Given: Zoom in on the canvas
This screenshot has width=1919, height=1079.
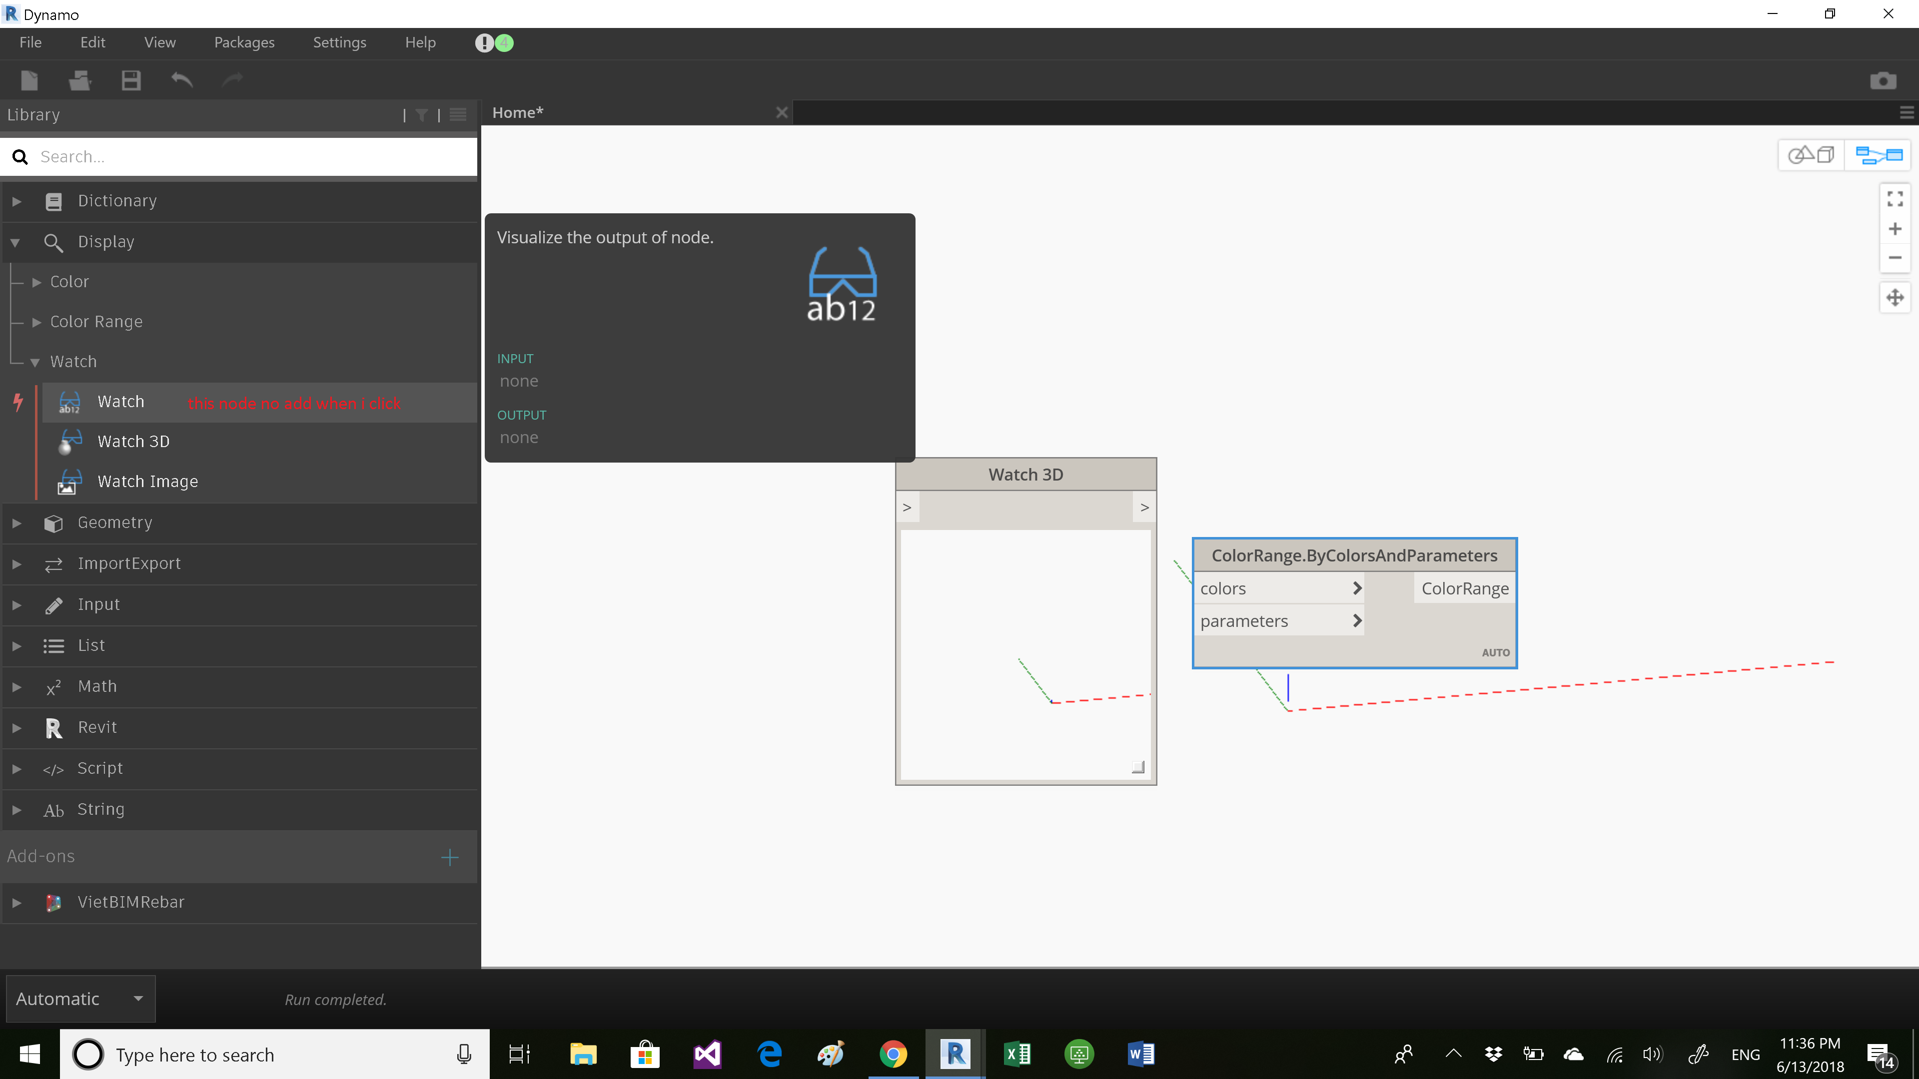Looking at the screenshot, I should 1896,229.
